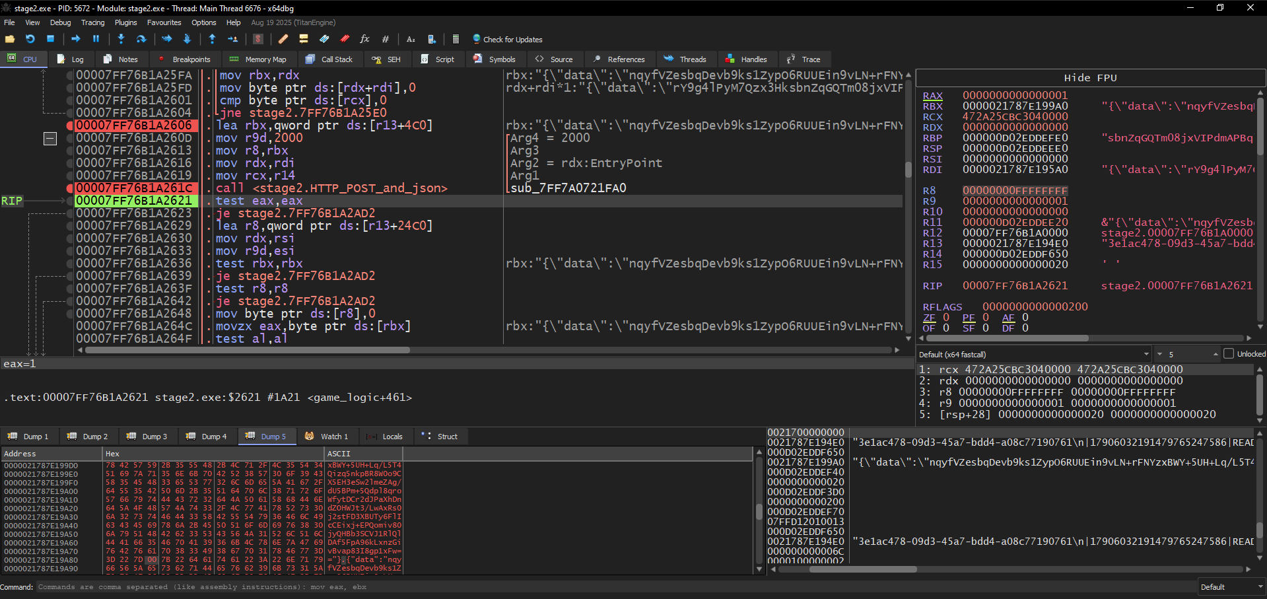This screenshot has height=599, width=1267.
Task: Toggle DF flag value
Action: click(x=1025, y=328)
